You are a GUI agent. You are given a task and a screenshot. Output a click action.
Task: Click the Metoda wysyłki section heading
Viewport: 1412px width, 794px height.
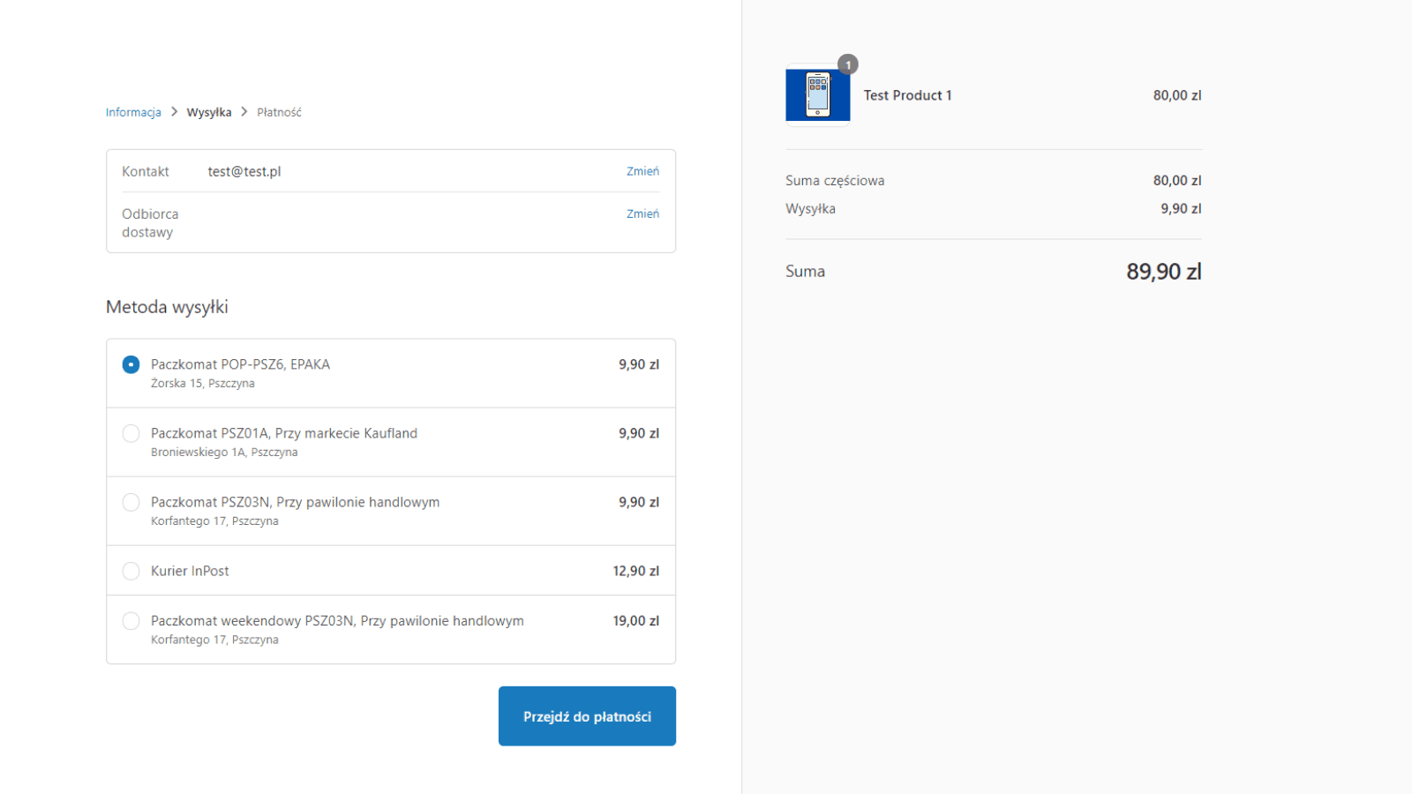point(167,307)
